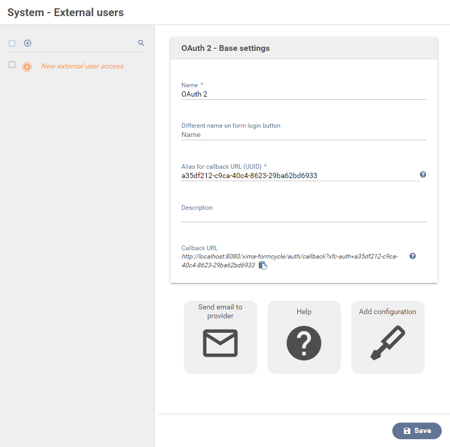The image size is (450, 447).
Task: Click the envelope icon to email the provider
Action: pyautogui.click(x=220, y=343)
